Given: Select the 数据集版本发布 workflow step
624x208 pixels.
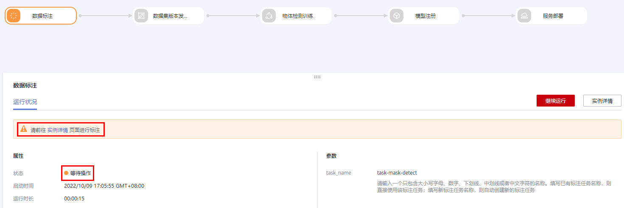Looking at the screenshot, I should click(x=170, y=16).
